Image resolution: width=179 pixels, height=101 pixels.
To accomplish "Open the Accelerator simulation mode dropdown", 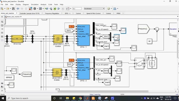I will click(94, 9).
